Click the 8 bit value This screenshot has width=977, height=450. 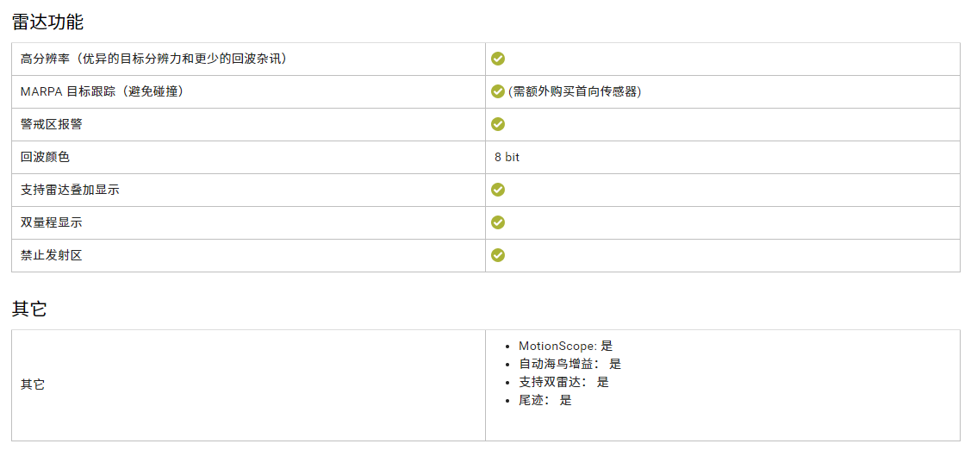point(507,157)
